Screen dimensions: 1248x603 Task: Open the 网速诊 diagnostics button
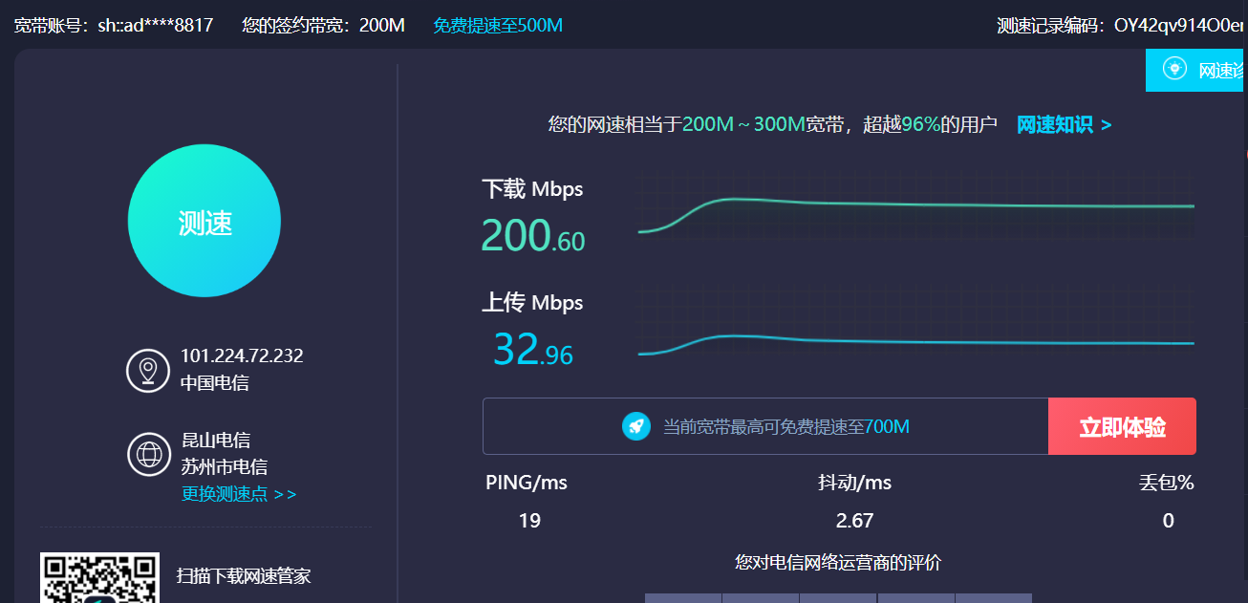(1196, 70)
